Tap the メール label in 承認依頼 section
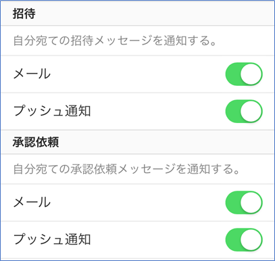 point(32,202)
